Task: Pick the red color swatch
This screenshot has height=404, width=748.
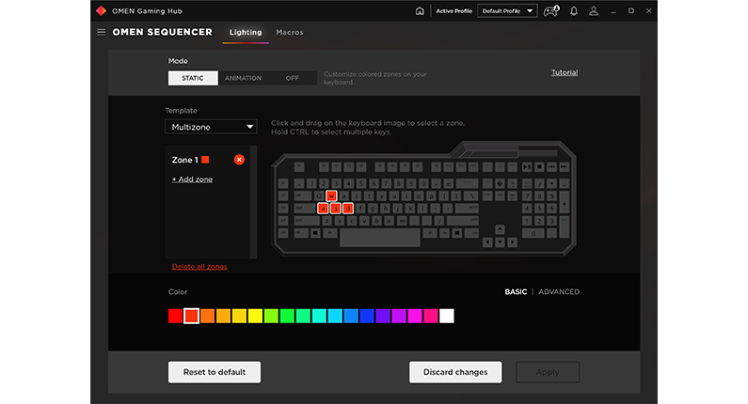Action: click(x=175, y=316)
